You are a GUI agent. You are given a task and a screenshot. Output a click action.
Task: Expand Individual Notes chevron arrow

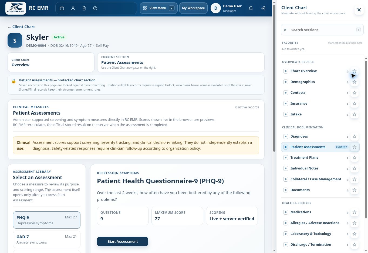pos(347,169)
